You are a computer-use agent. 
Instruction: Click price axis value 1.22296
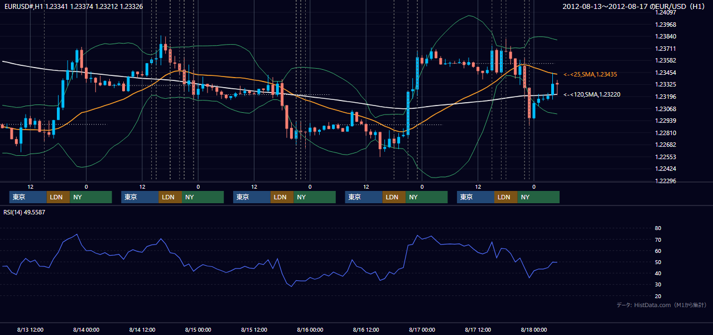click(x=666, y=181)
